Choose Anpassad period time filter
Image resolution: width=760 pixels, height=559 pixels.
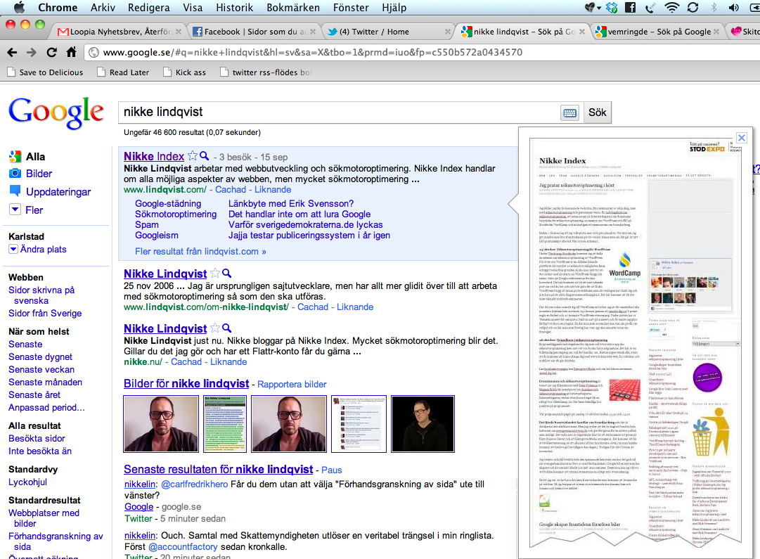46,407
